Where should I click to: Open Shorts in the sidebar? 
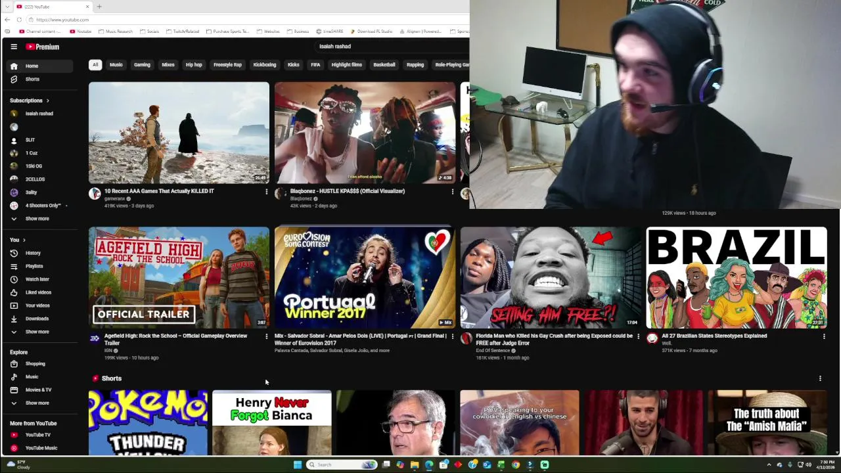pos(40,79)
